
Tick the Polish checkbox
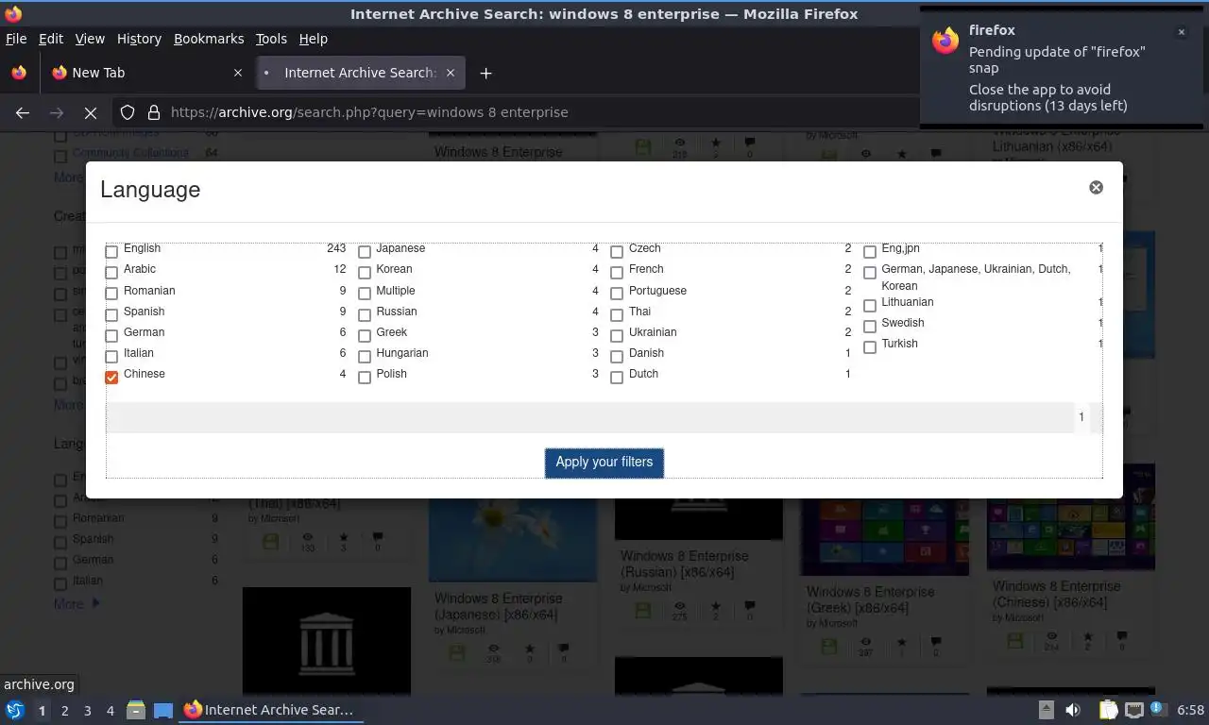pyautogui.click(x=365, y=377)
